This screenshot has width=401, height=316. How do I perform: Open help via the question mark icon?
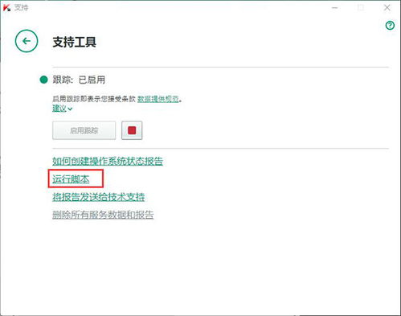390,26
